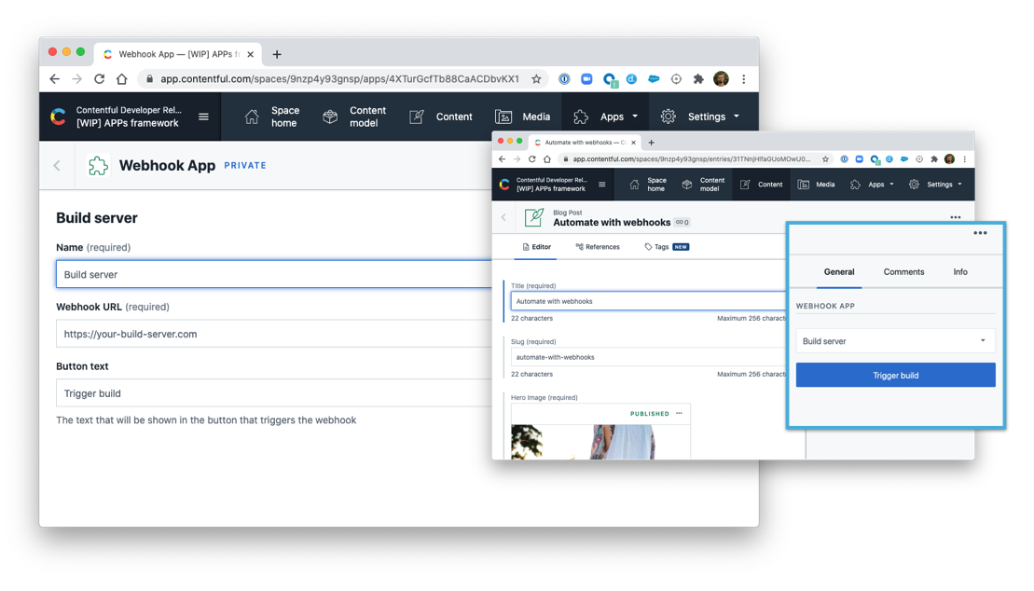Open Content section in back window
This screenshot has width=1034, height=591.
[440, 117]
